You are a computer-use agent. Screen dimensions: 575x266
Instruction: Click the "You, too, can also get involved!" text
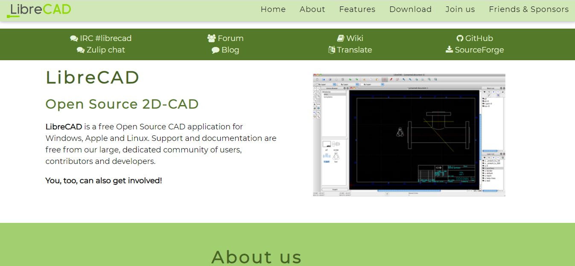pyautogui.click(x=104, y=181)
